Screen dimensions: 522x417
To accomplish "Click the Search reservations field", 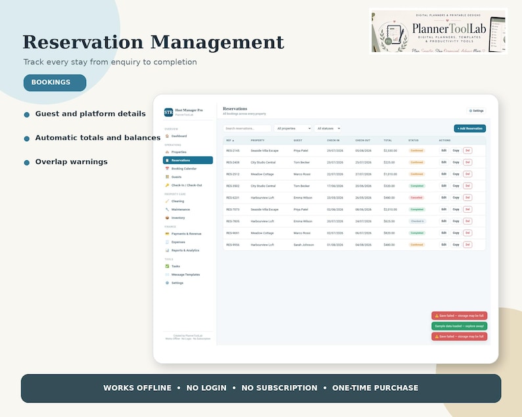I will [247, 128].
